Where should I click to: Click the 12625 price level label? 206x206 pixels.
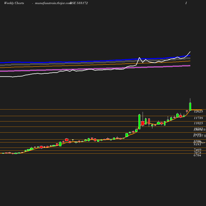[x=198, y=111]
